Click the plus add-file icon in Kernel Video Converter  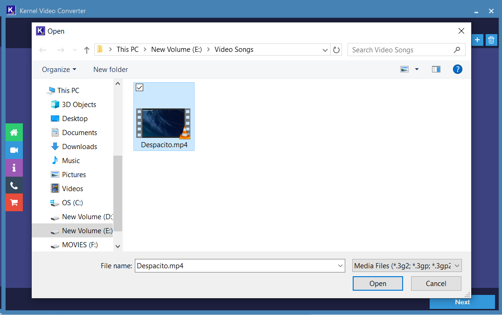(x=477, y=40)
